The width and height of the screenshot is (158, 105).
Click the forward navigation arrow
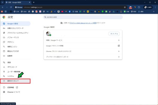[x=7, y=7]
